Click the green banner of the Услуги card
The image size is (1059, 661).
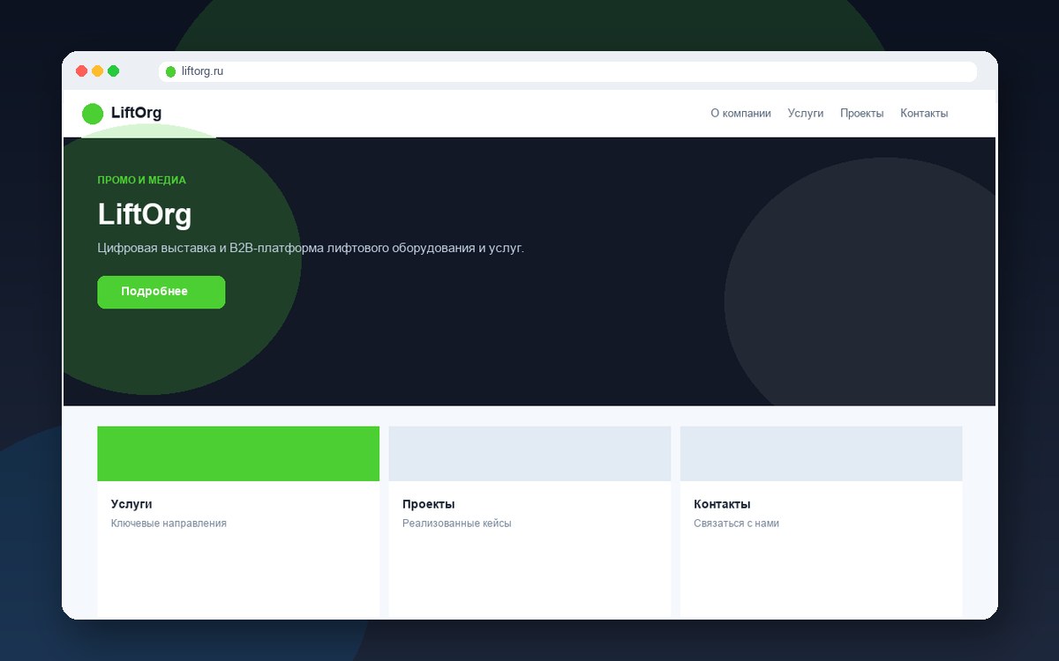tap(238, 454)
